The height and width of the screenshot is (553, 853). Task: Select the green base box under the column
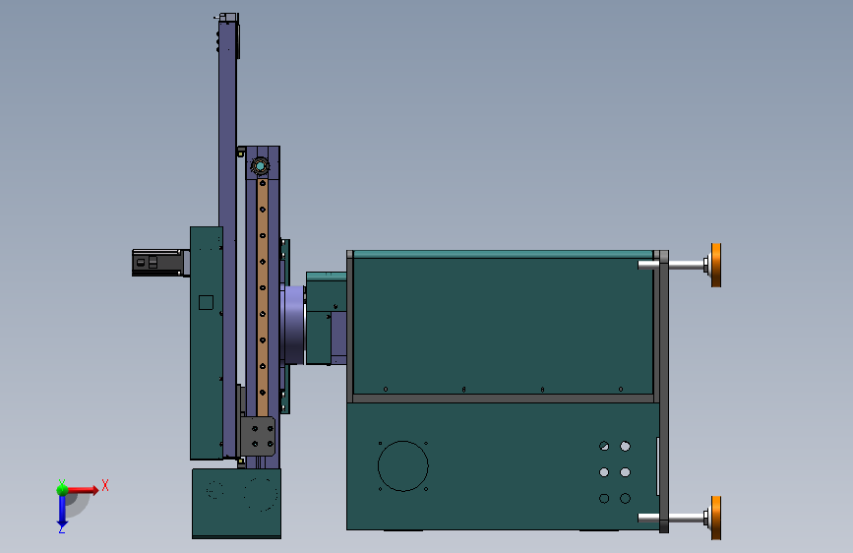click(x=237, y=504)
